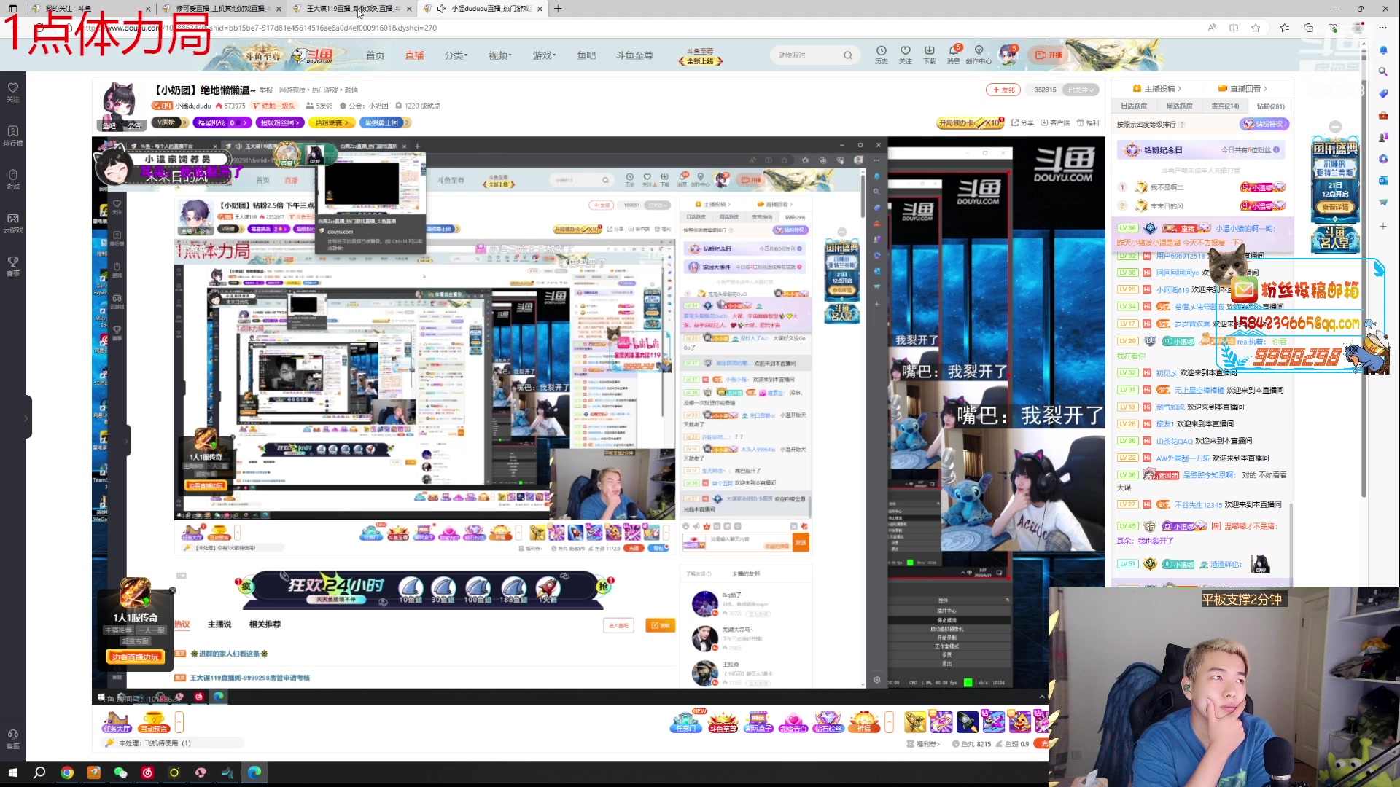Open the 下载 download icon in header
The image size is (1400, 787).
tap(929, 55)
